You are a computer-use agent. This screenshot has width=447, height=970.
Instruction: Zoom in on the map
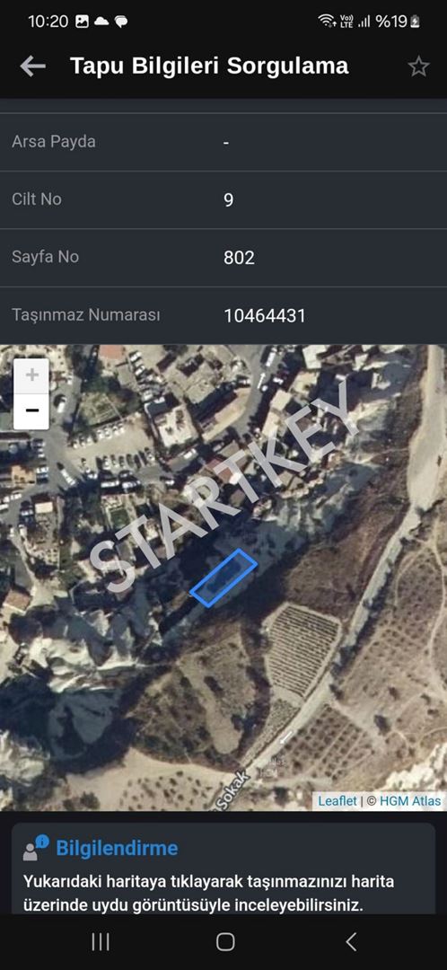31,375
